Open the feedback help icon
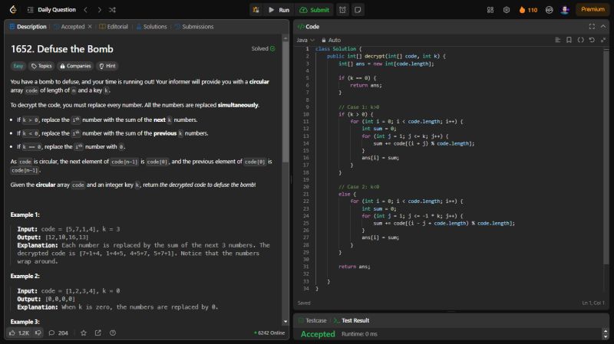The height and width of the screenshot is (344, 614). (113, 333)
